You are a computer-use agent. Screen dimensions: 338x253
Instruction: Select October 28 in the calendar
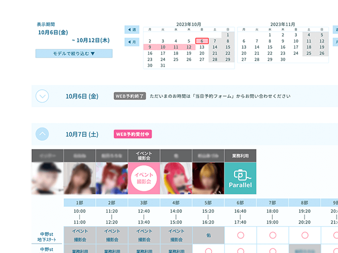point(215,59)
